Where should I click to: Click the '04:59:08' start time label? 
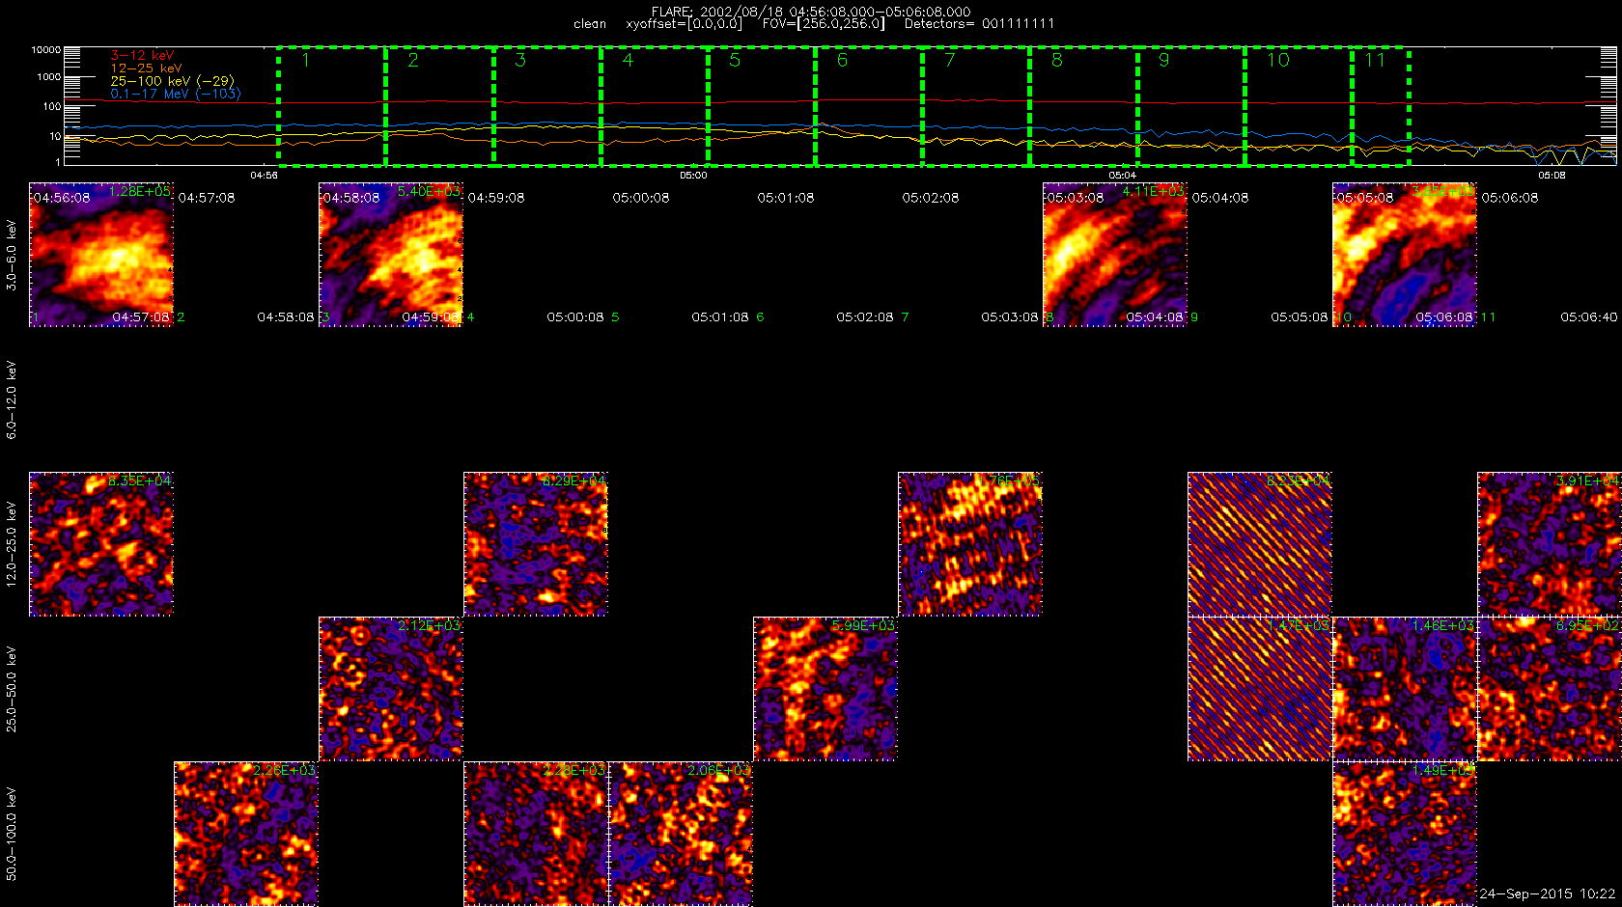click(496, 198)
